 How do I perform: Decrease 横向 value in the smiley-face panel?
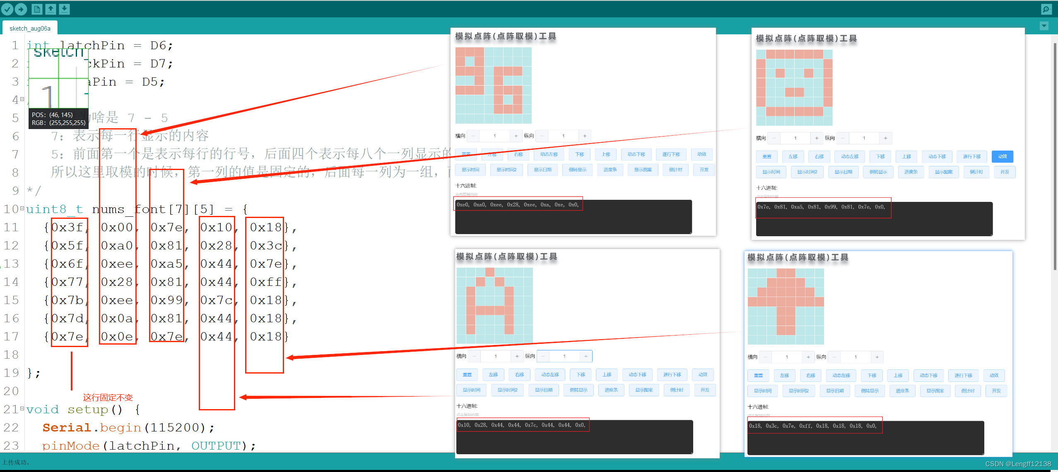pos(774,138)
